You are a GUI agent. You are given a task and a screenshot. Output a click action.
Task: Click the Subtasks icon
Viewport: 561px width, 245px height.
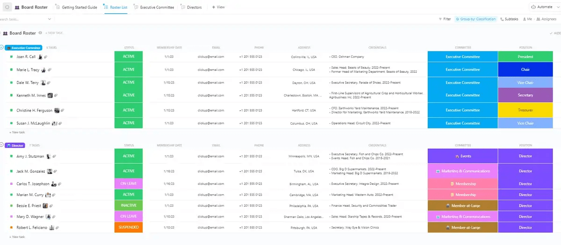[x=502, y=19]
